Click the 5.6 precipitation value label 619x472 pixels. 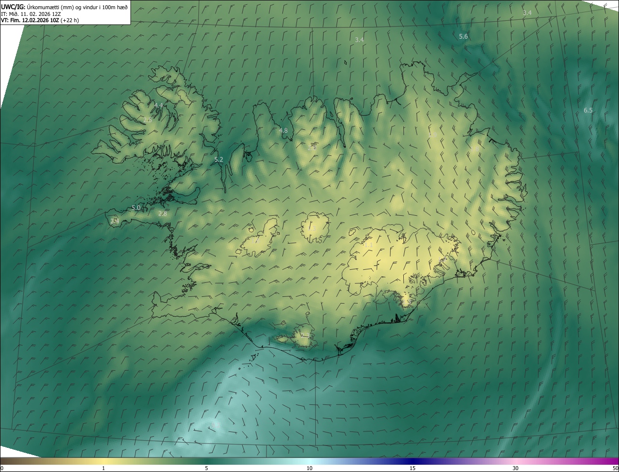point(463,37)
